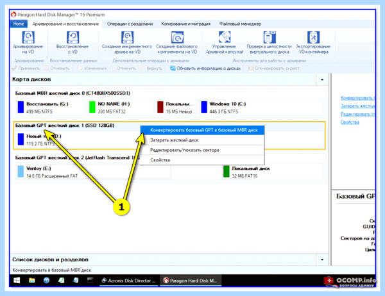
Task: Click the Свойства link in right panel
Action: [350, 122]
